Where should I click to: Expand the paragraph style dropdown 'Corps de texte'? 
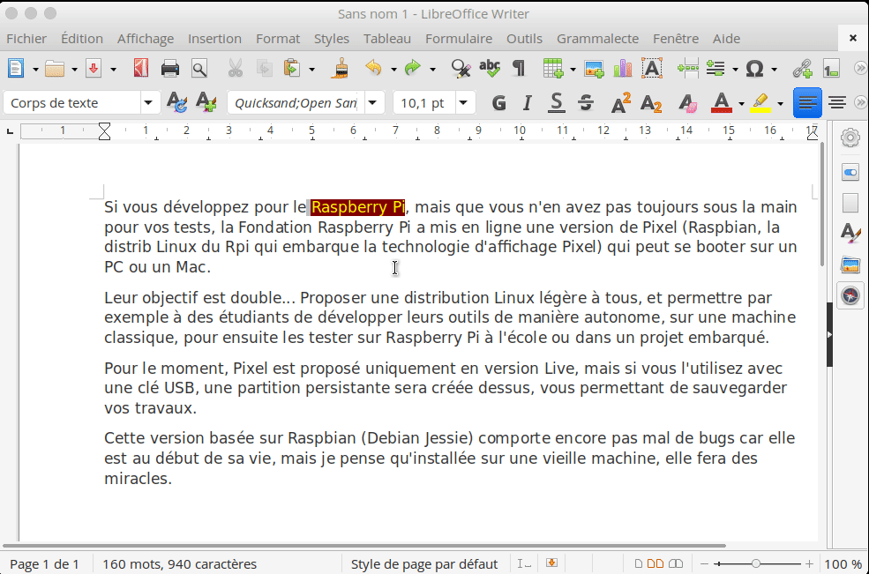tap(148, 103)
